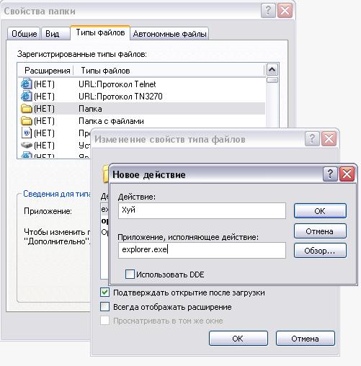Close the Свойства папки window
The width and height of the screenshot is (361, 366).
tap(285, 11)
